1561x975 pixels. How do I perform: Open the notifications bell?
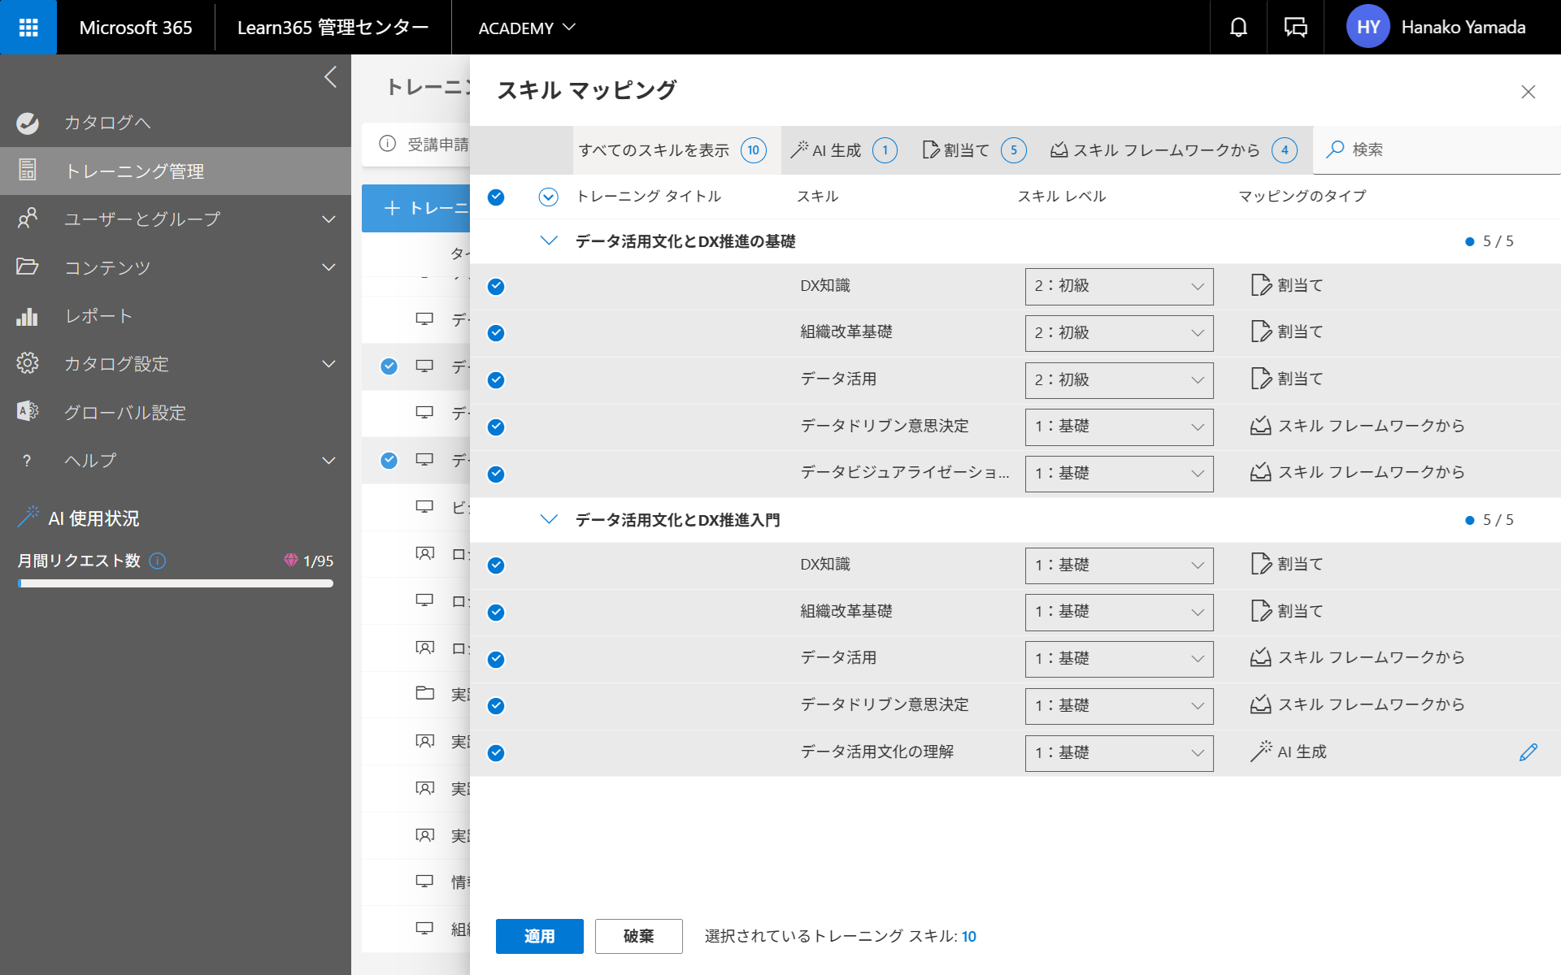pos(1238,28)
